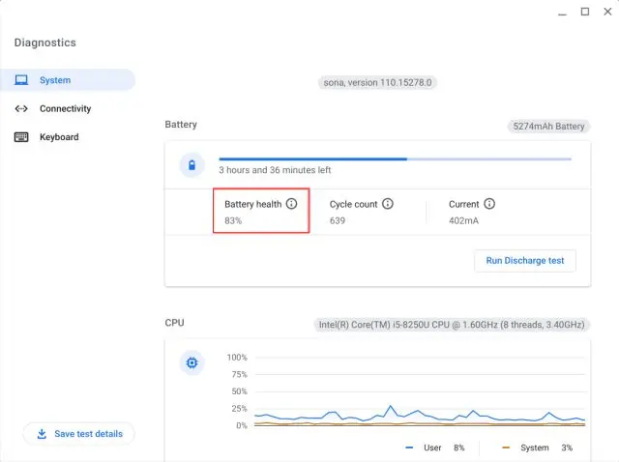This screenshot has height=462, width=619.
Task: Click the Cycle count info icon
Action: pyautogui.click(x=388, y=204)
